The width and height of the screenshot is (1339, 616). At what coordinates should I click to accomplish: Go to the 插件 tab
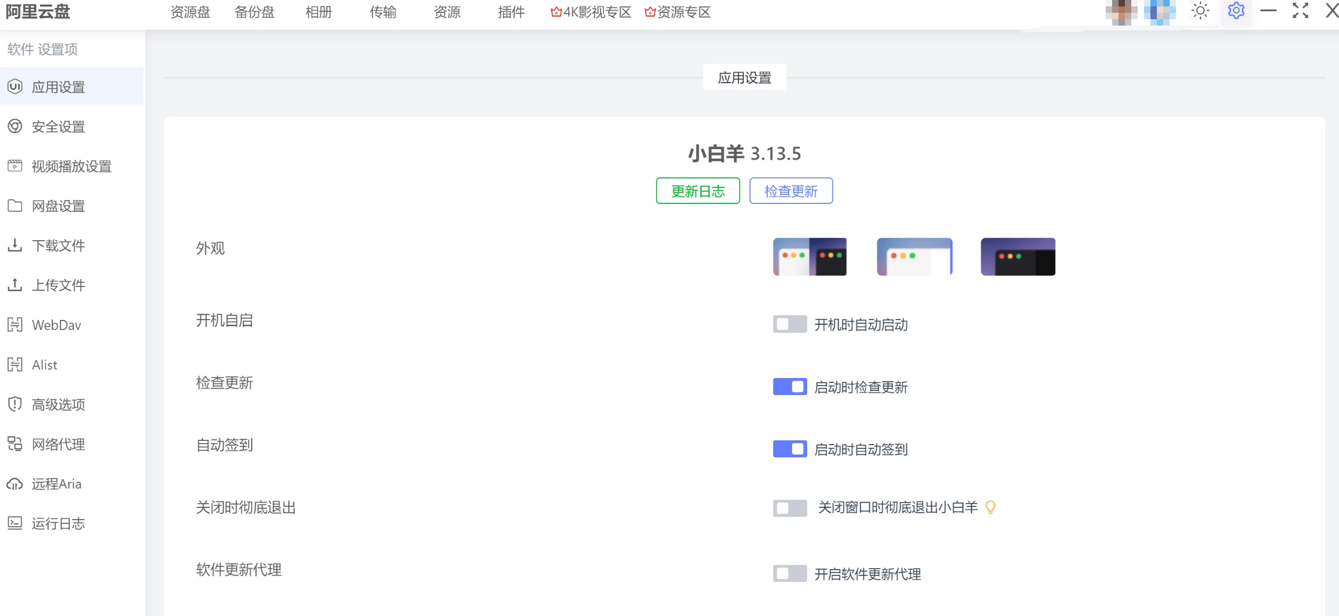click(x=511, y=12)
